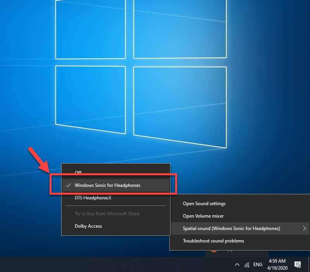Click Spatial sound (Windows Sonic for Headphones) label

pyautogui.click(x=231, y=228)
